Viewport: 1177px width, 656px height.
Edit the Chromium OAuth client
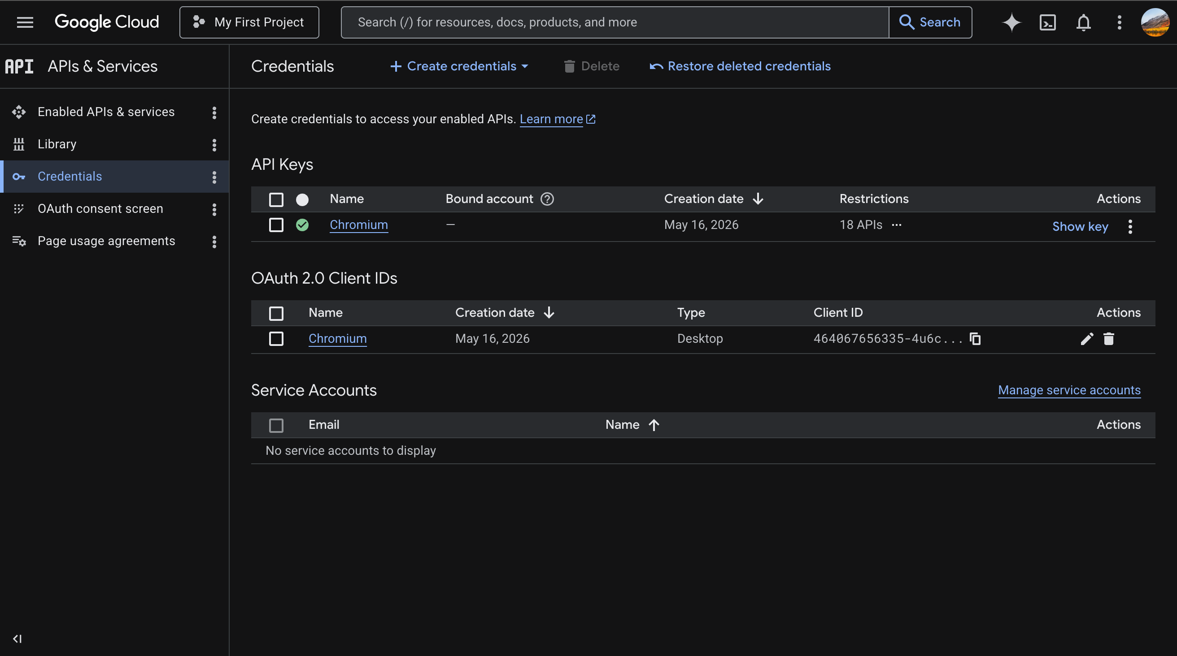point(1087,339)
